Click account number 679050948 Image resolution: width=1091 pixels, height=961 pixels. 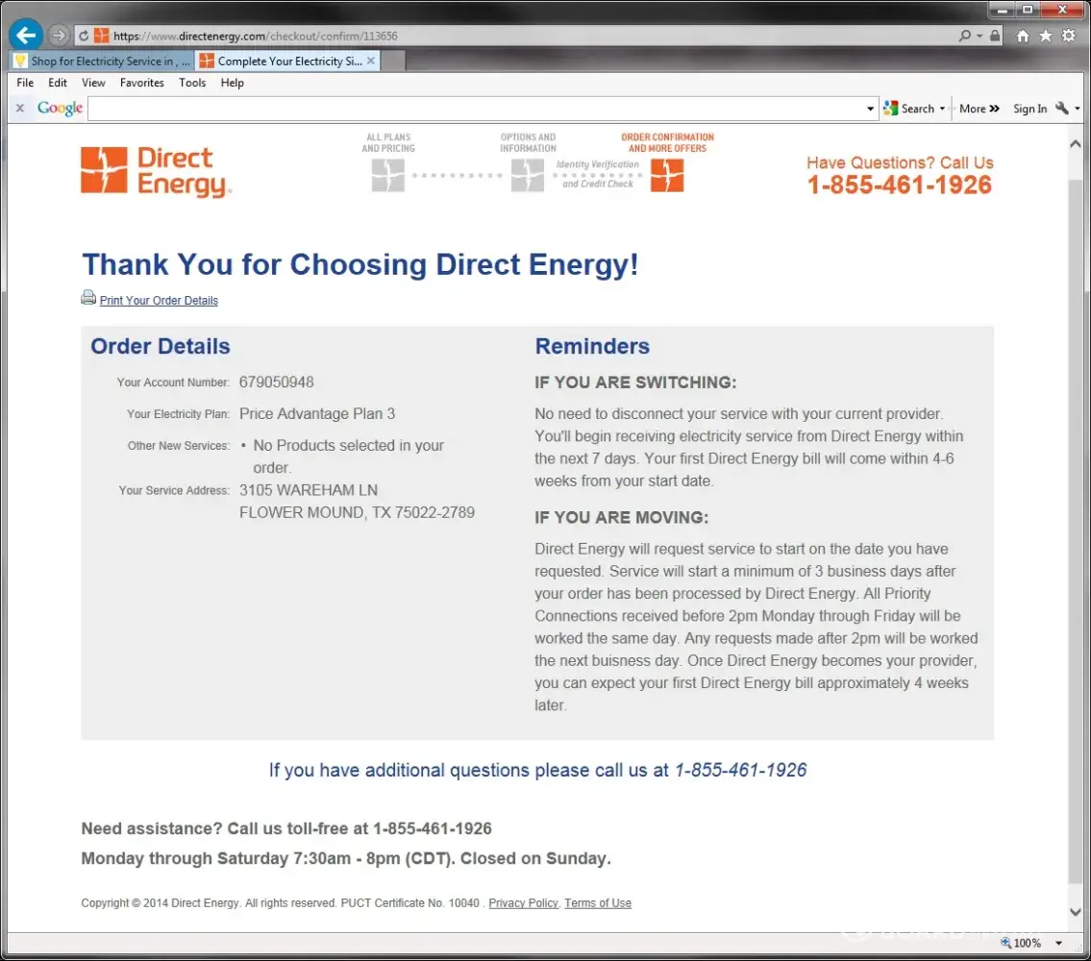tap(276, 382)
